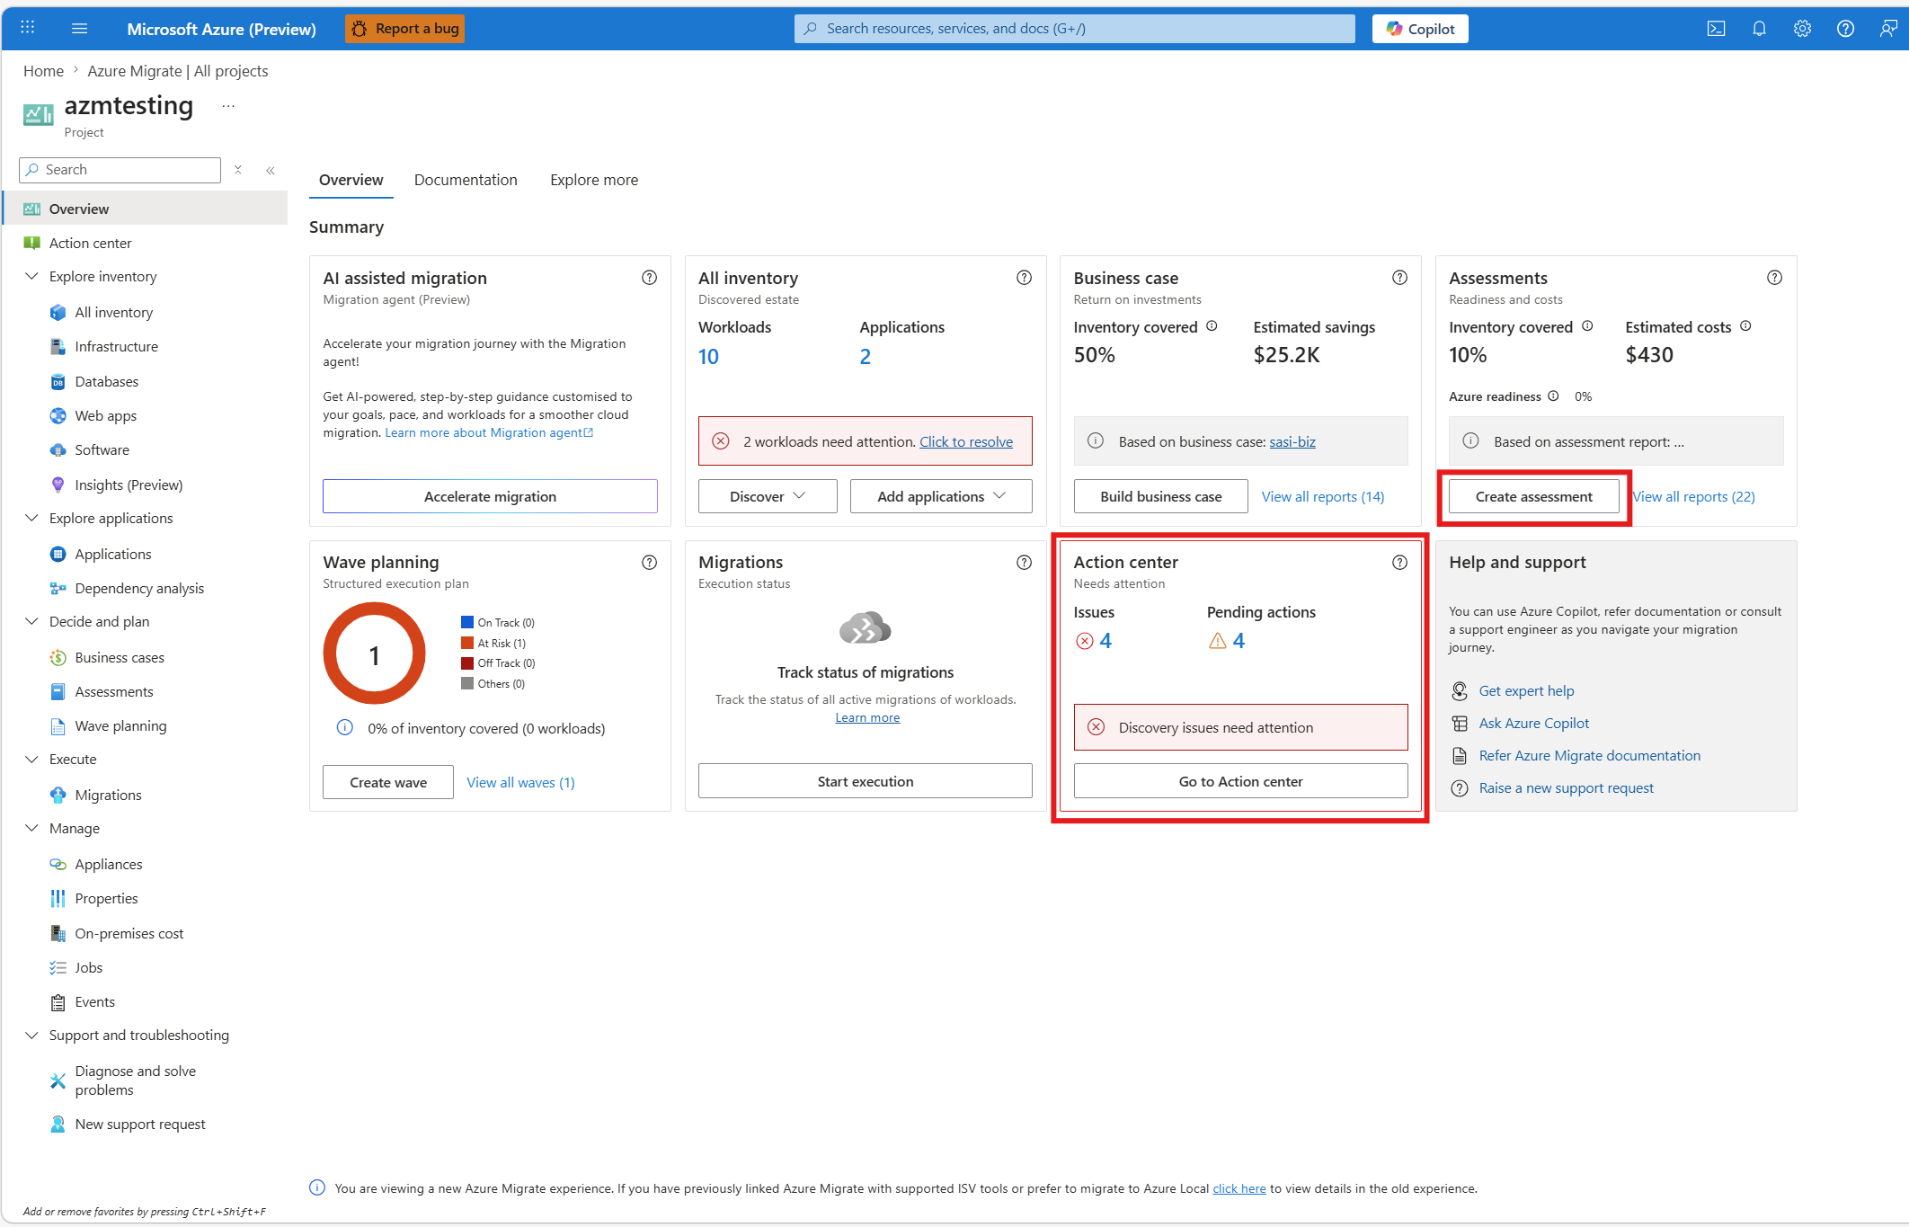Image resolution: width=1909 pixels, height=1227 pixels.
Task: Switch to the Explore more tab
Action: pos(594,180)
